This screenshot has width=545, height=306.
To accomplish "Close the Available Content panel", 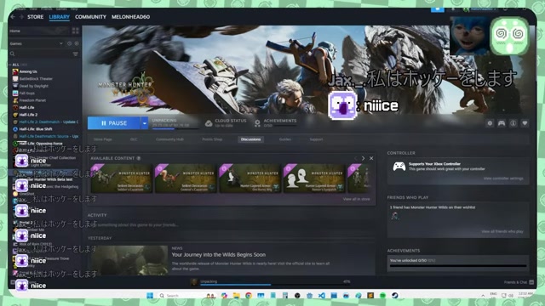I will 371,158.
